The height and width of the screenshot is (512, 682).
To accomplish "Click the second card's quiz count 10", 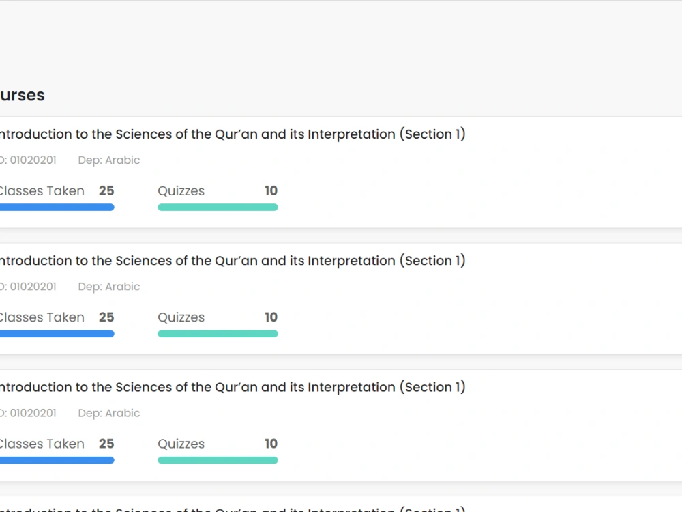I will [x=271, y=317].
